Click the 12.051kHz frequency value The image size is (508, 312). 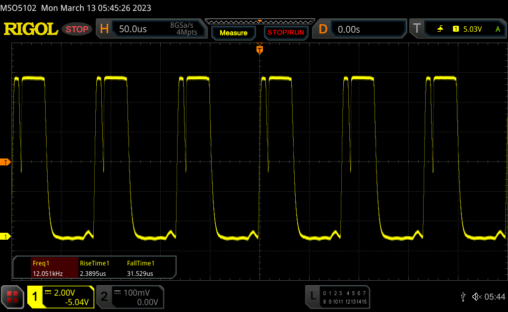(48, 273)
